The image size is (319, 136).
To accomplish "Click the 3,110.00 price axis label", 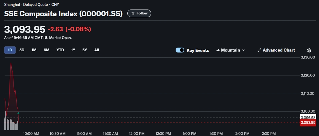I will tap(308, 94).
